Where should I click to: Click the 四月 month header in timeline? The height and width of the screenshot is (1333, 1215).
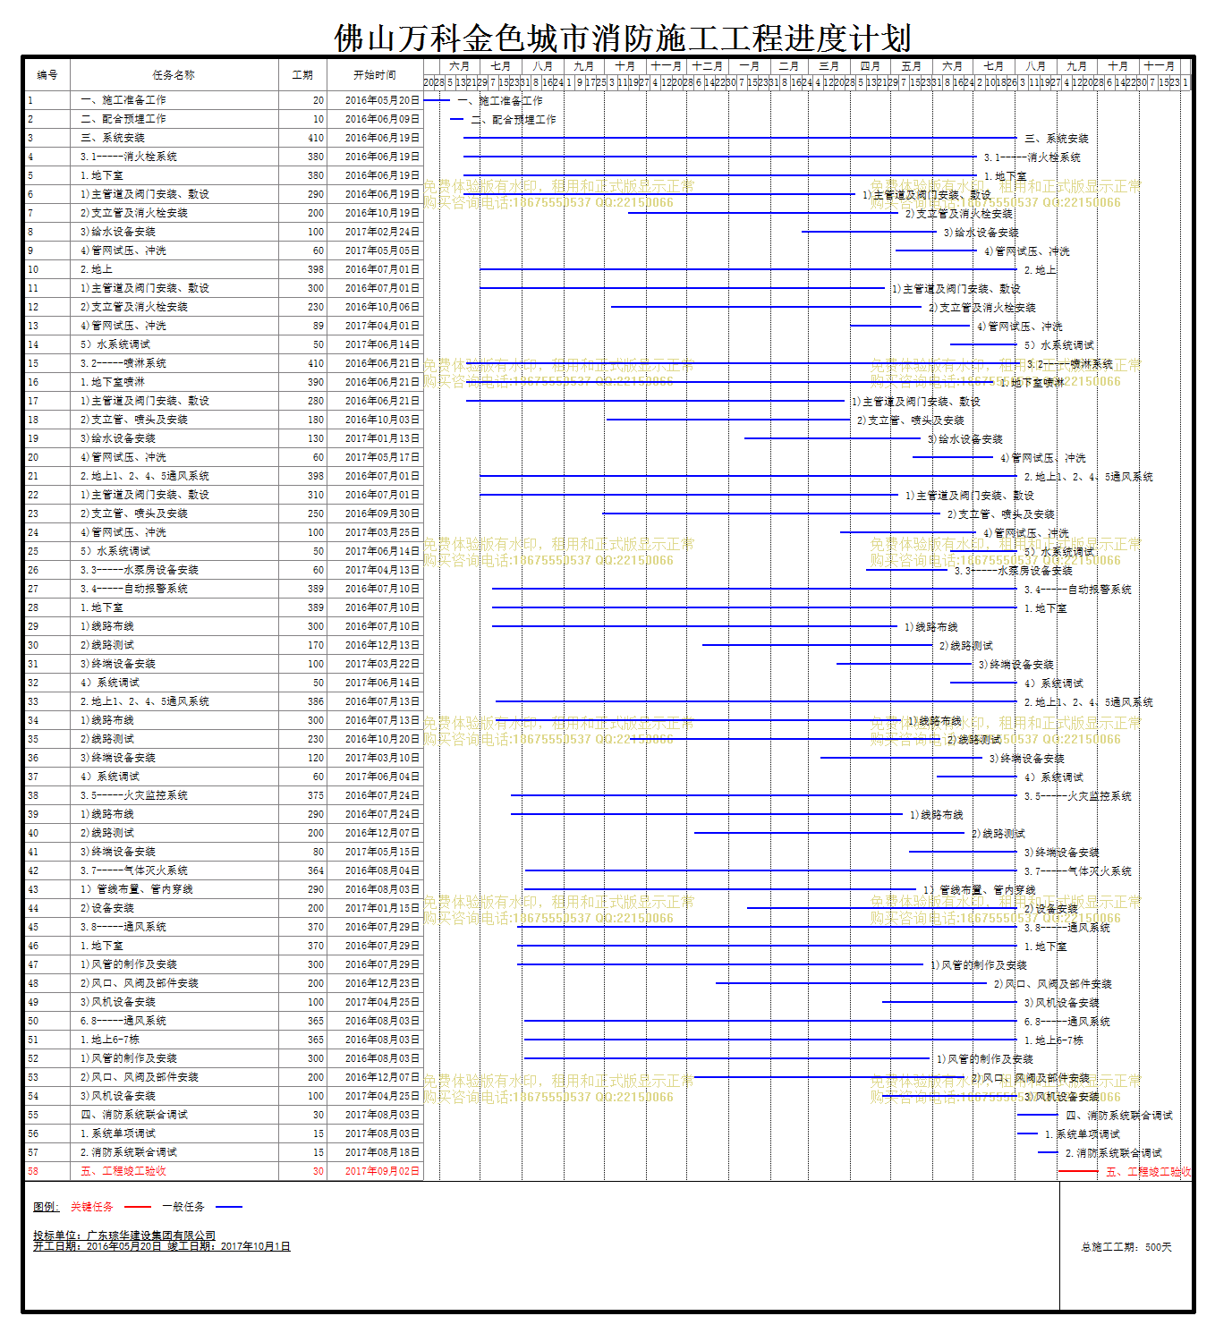871,66
